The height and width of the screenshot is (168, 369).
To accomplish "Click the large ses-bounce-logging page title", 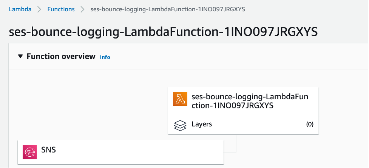I will [163, 32].
